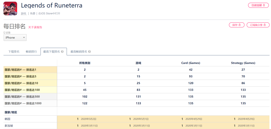This screenshot has width=271, height=129.
Task: Click value 27 under Strategy (Games)
Action: 243,70
